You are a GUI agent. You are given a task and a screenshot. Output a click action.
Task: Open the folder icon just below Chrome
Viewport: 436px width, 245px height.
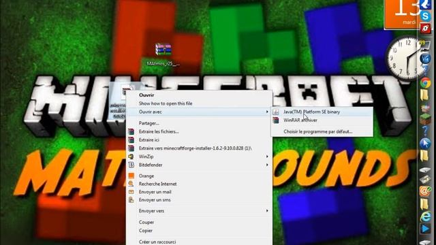tap(424, 95)
